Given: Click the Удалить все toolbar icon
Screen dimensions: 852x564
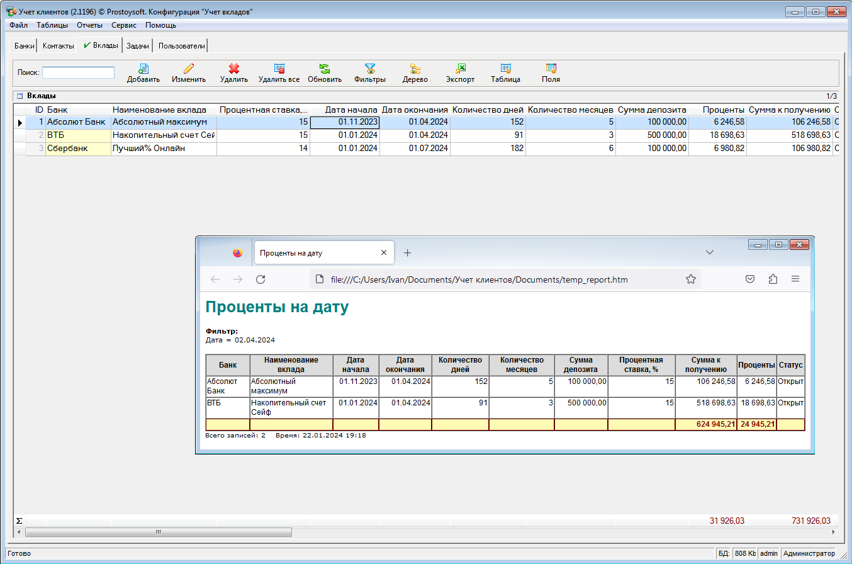Looking at the screenshot, I should click(279, 69).
